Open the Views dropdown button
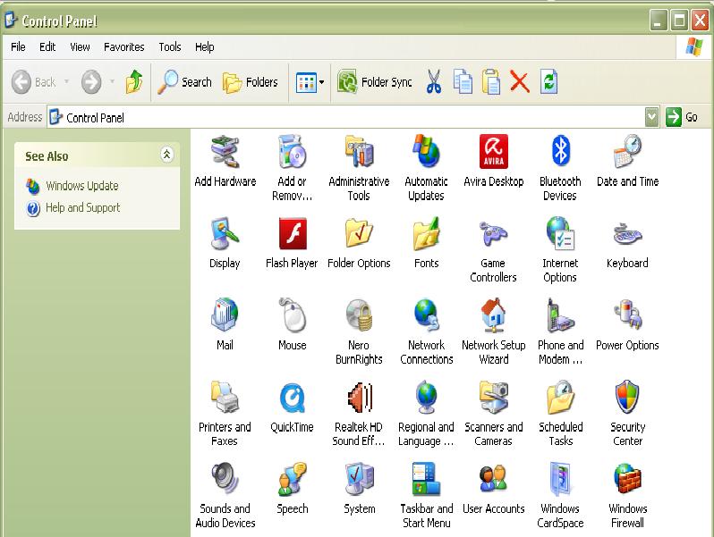The image size is (714, 537). coord(310,82)
